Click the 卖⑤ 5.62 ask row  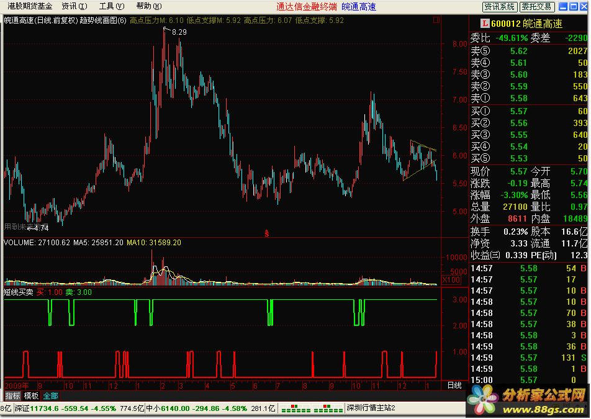pyautogui.click(x=529, y=51)
